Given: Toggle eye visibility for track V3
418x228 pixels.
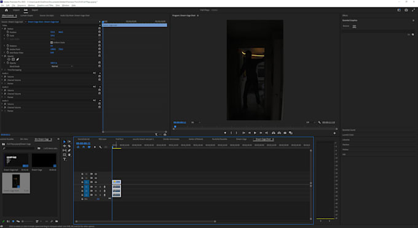Looking at the screenshot, I should point(96,174).
